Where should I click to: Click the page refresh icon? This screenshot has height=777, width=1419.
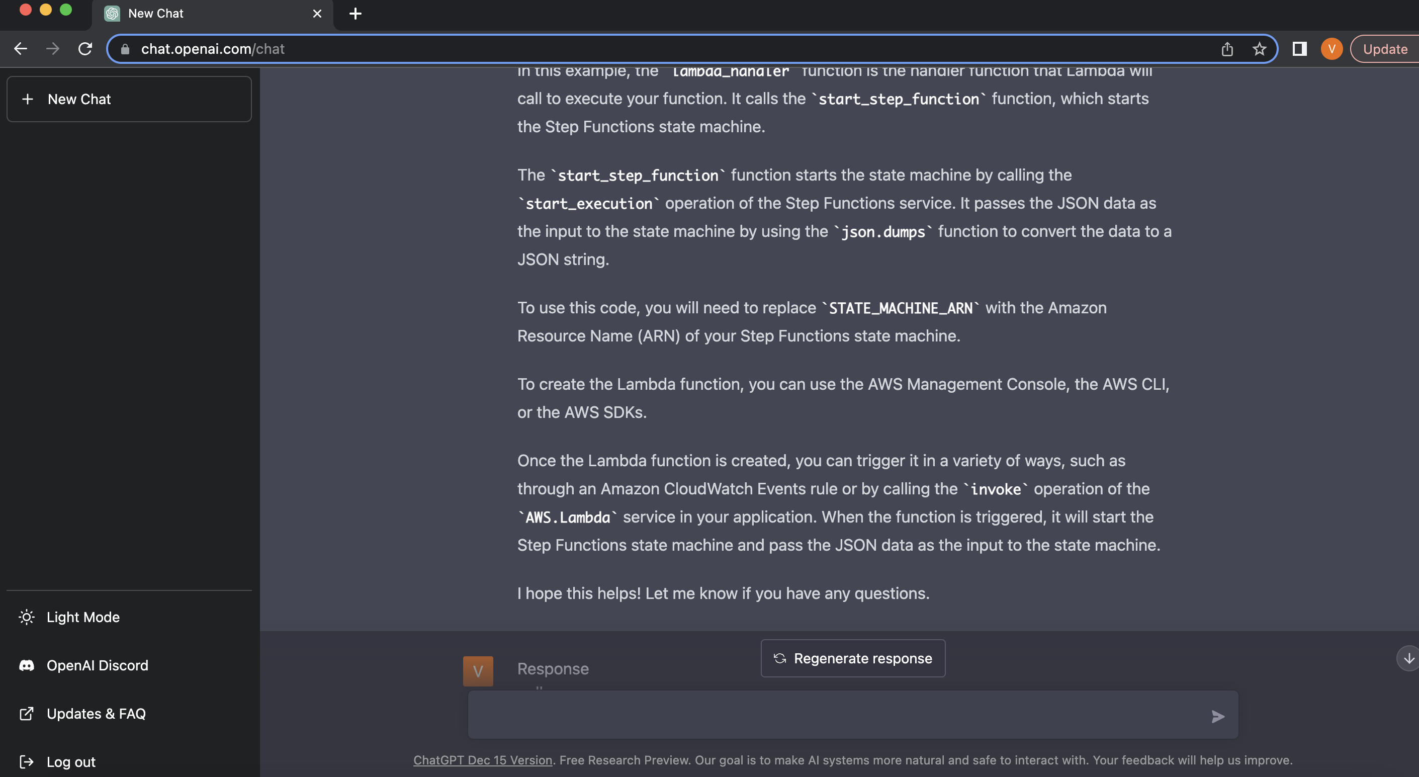84,49
